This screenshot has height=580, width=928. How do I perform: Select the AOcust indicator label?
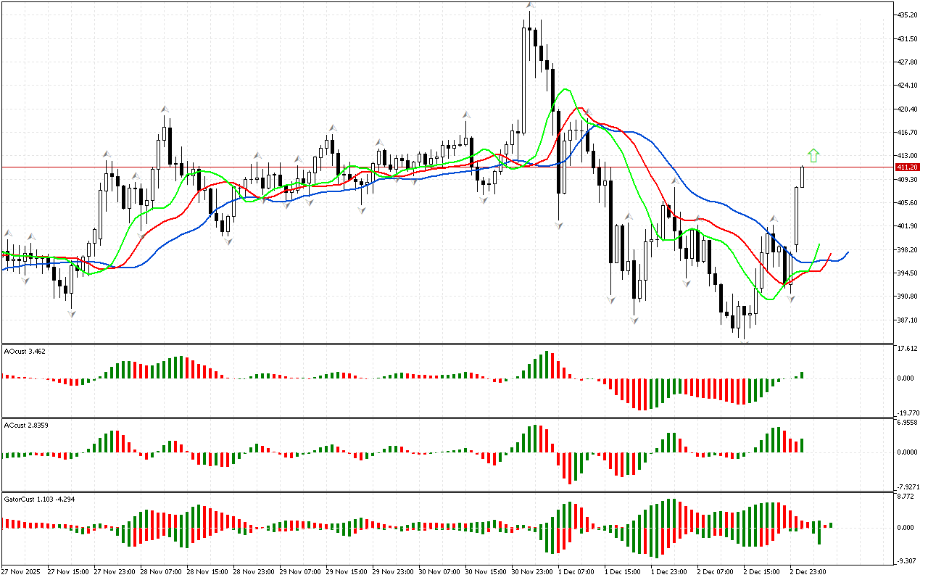tap(25, 351)
